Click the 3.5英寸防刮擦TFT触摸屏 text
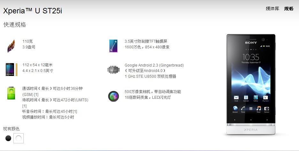This screenshot has width=299, height=151. [x=146, y=41]
